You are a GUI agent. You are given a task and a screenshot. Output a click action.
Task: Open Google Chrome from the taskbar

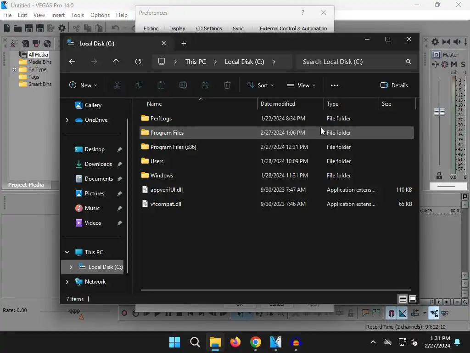coord(255,342)
